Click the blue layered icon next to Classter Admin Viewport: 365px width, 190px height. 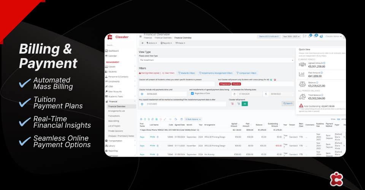point(321,36)
